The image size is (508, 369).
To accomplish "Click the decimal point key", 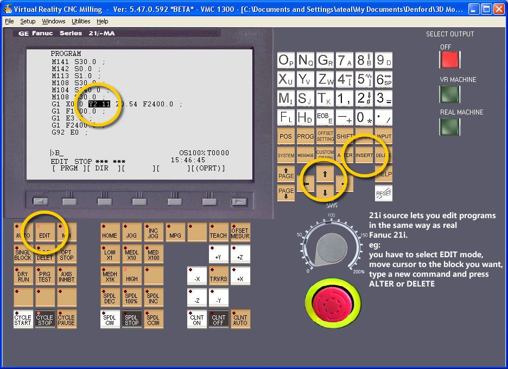I will (384, 117).
